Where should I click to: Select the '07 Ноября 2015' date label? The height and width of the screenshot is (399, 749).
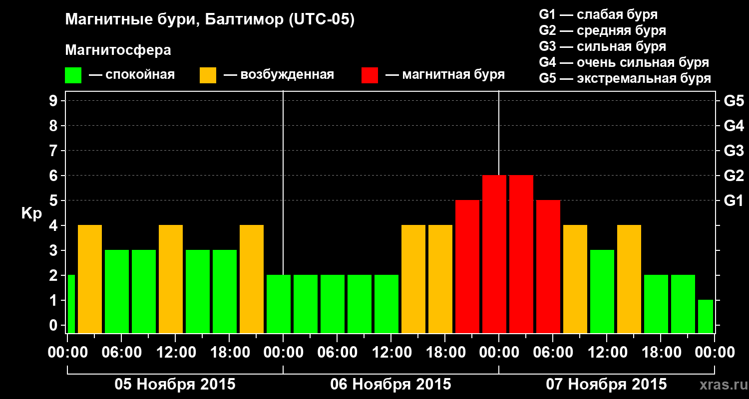(607, 385)
